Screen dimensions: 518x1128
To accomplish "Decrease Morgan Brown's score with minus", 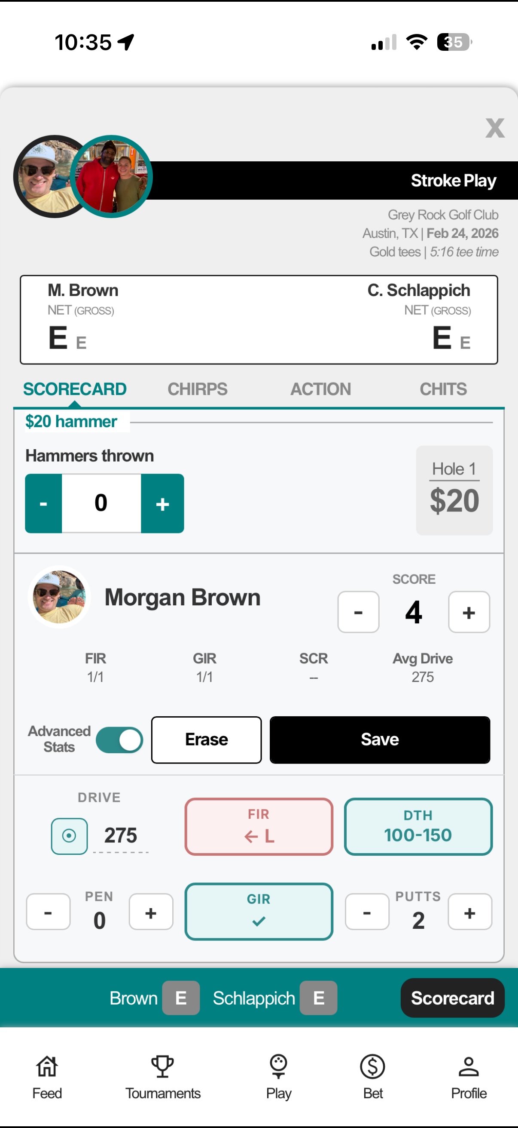I will pos(358,612).
